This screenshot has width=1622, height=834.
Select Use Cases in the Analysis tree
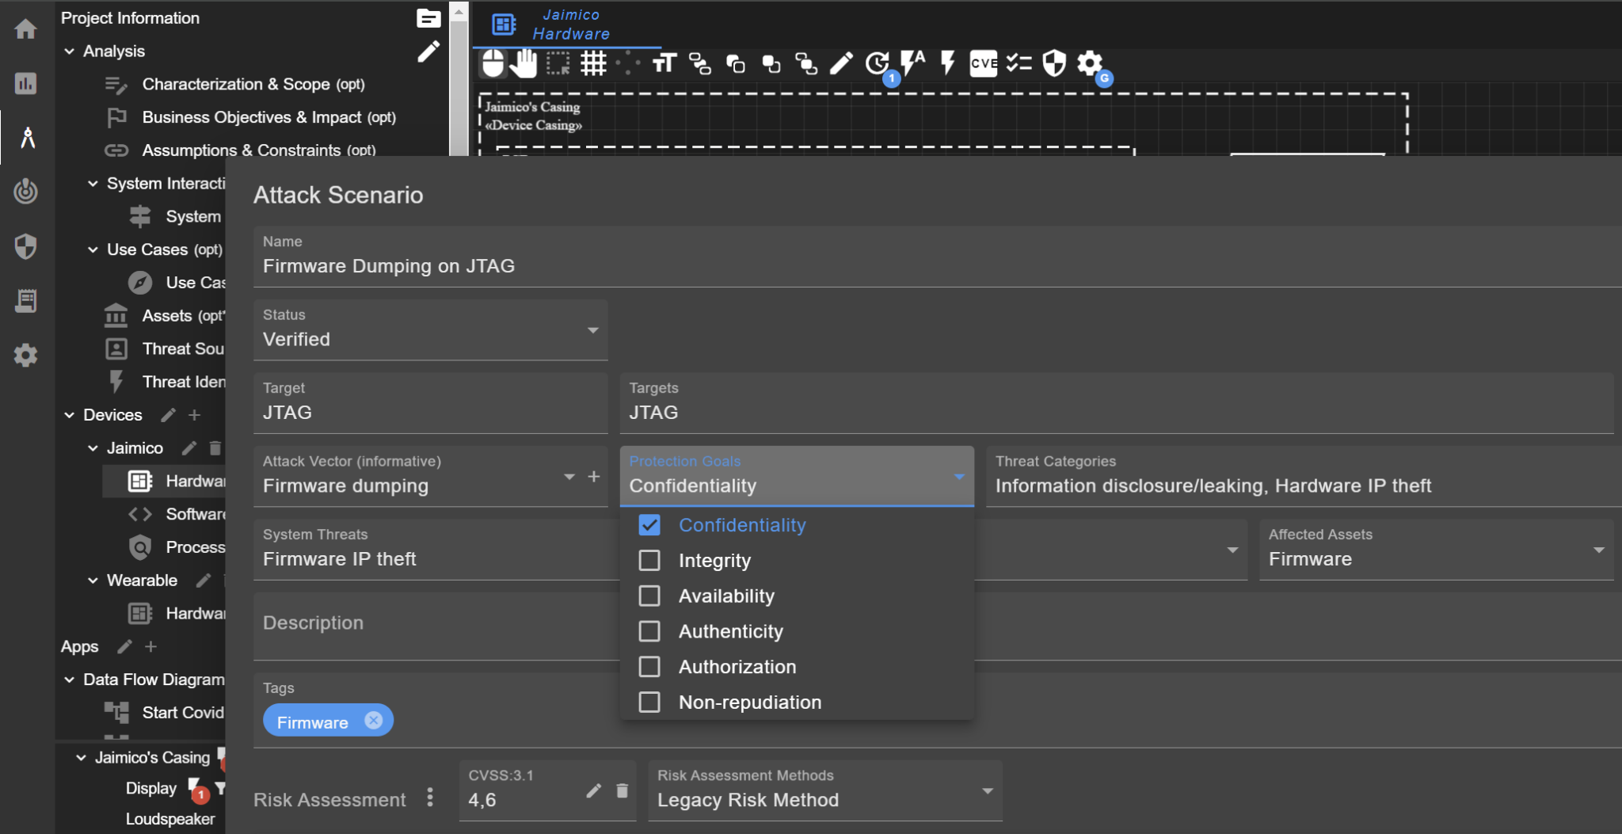point(150,249)
